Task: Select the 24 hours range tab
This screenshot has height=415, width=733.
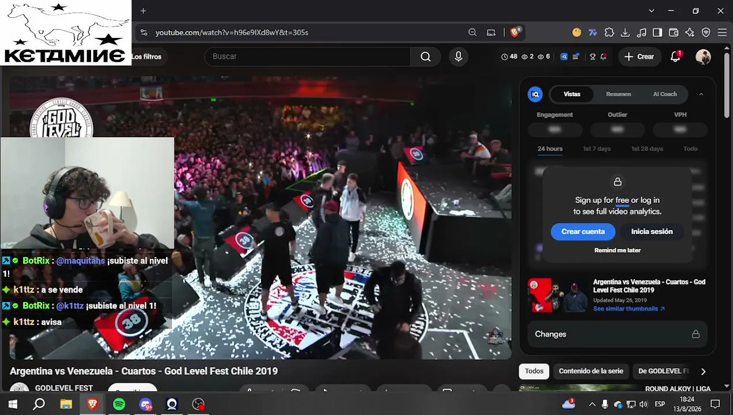Action: pyautogui.click(x=550, y=149)
